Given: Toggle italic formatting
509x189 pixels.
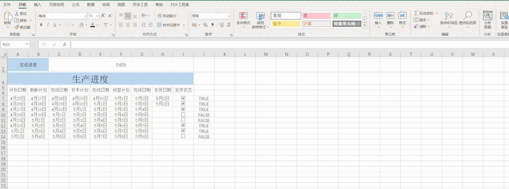Looking at the screenshot, I should 48,25.
